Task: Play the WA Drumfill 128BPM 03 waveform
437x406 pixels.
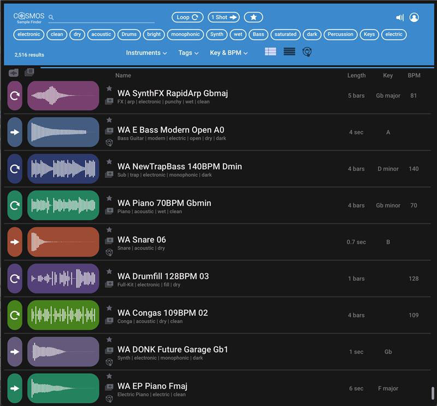Action: (x=63, y=279)
